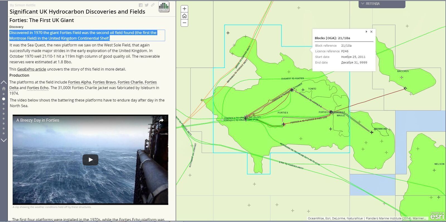Select the last section dot above the down arrow
The image size is (446, 222).
(4, 134)
